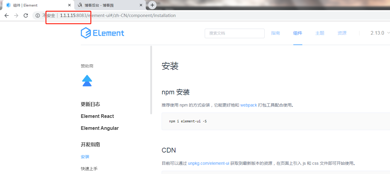The height and width of the screenshot is (174, 390).
Task: Reload the page with the refresh icon
Action: pyautogui.click(x=26, y=16)
